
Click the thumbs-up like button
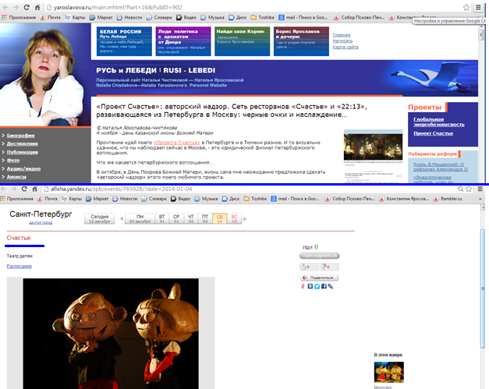click(x=309, y=267)
